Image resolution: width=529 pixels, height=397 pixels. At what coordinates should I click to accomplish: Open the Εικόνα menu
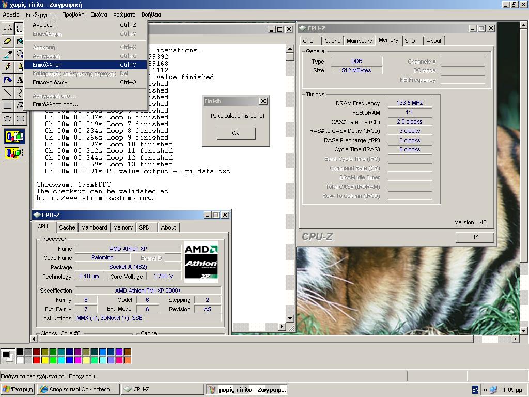99,14
